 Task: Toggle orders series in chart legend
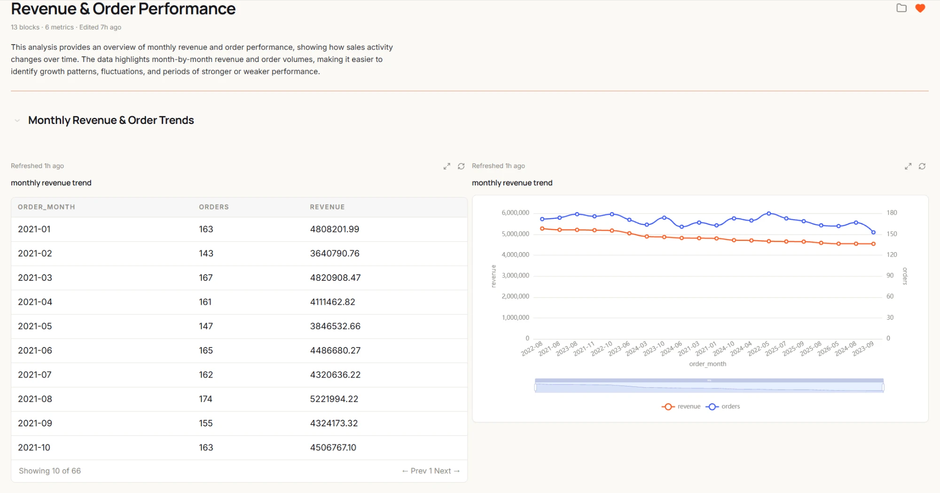(723, 407)
